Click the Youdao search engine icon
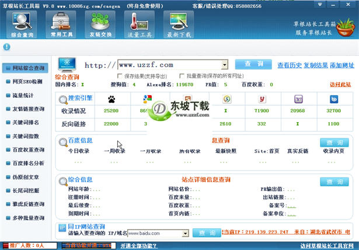The width and height of the screenshot is (359, 250). (262, 99)
